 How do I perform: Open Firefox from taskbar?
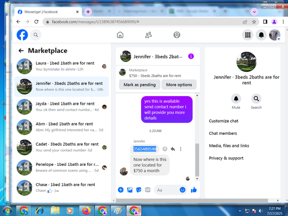pos(86,211)
